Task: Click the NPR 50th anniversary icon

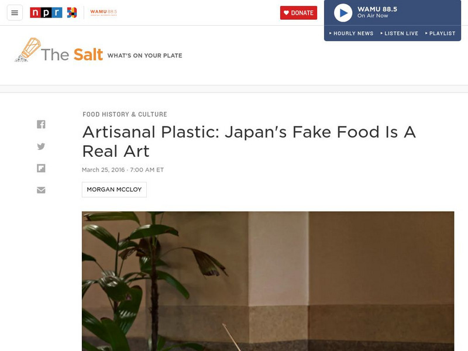Action: (71, 12)
